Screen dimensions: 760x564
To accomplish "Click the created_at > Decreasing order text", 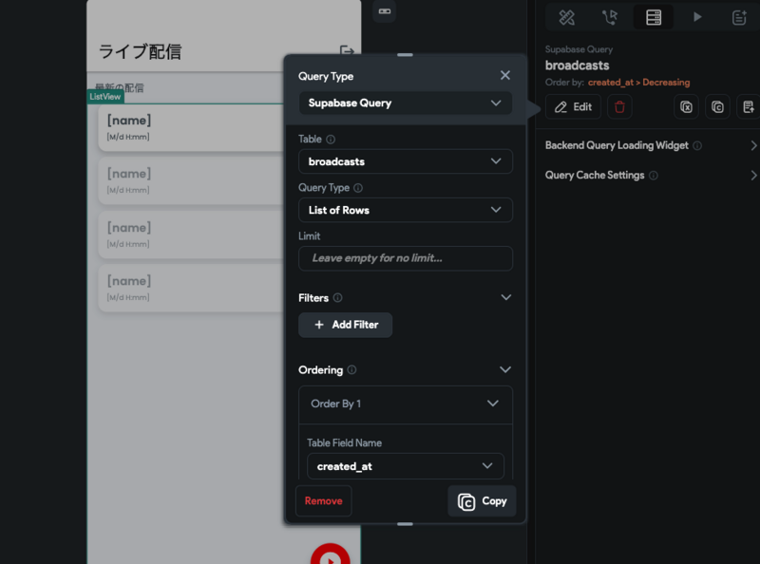I will [638, 83].
